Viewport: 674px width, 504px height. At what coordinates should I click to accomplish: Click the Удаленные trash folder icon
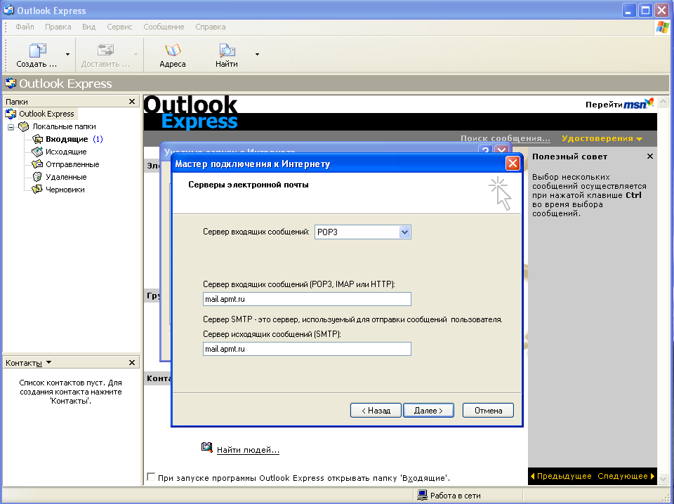37,177
